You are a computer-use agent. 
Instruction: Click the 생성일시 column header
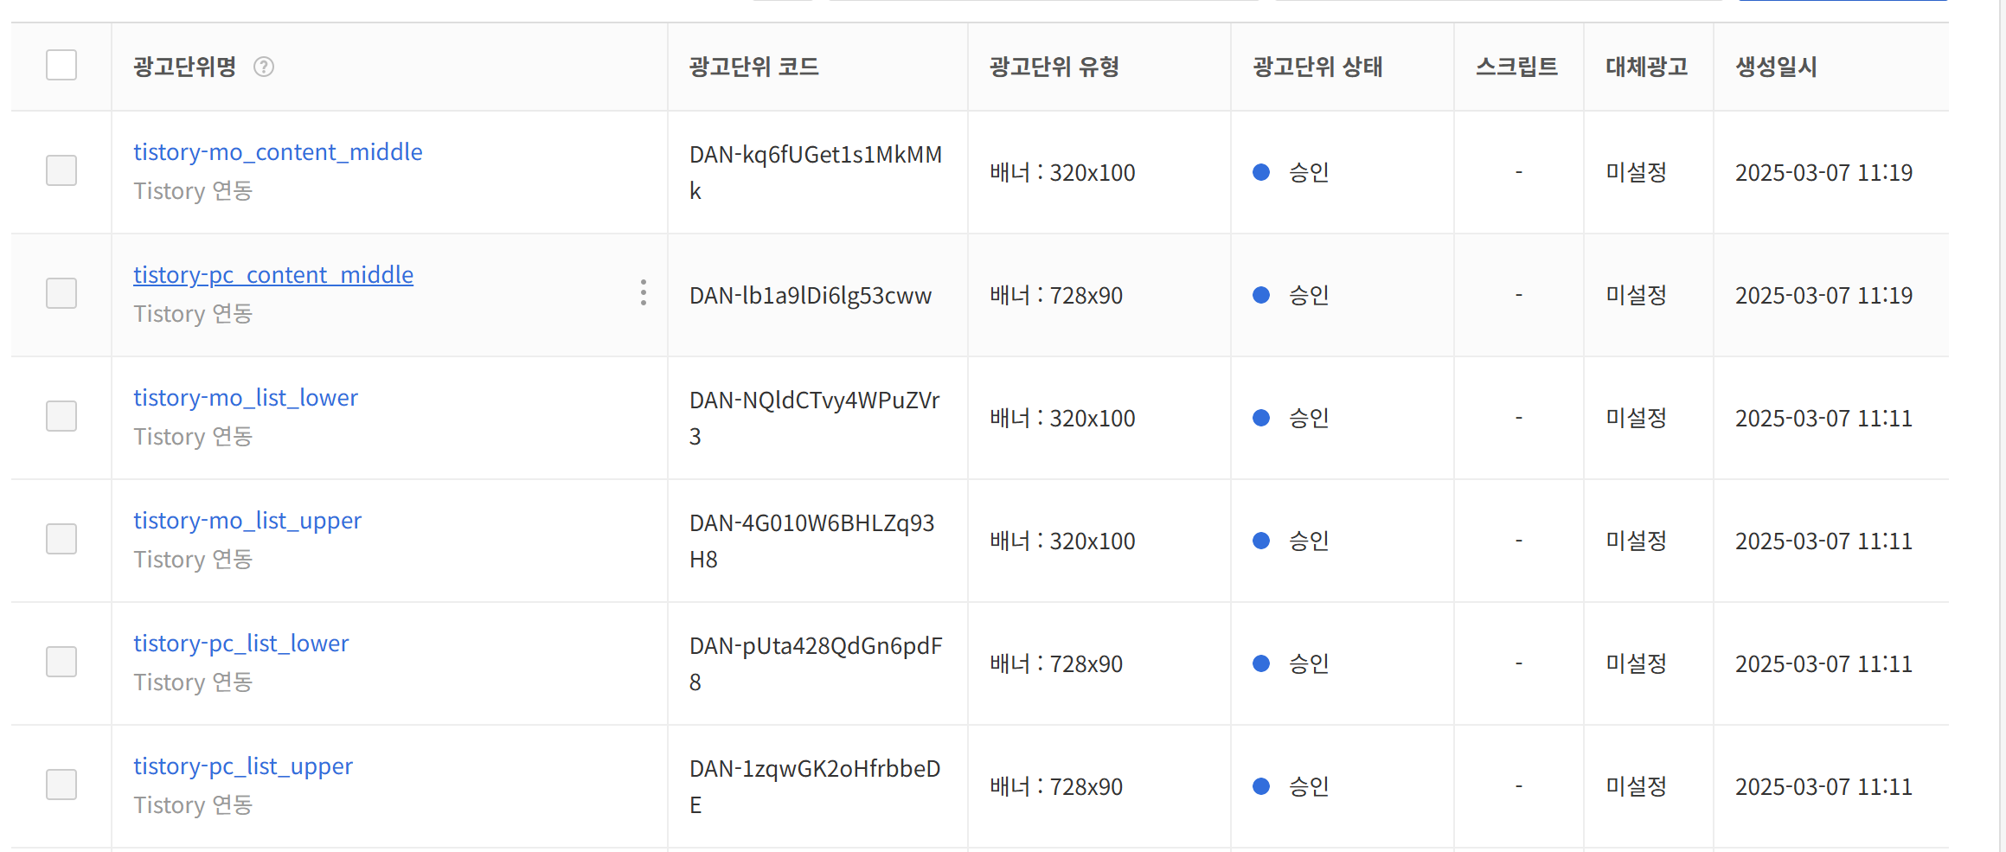pos(1775,67)
